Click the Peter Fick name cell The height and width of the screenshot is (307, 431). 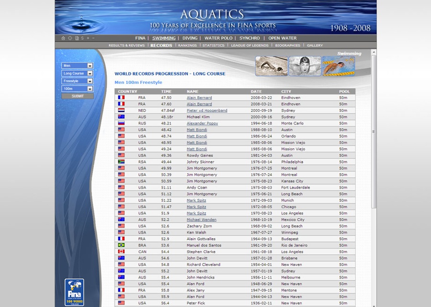pyautogui.click(x=196, y=303)
